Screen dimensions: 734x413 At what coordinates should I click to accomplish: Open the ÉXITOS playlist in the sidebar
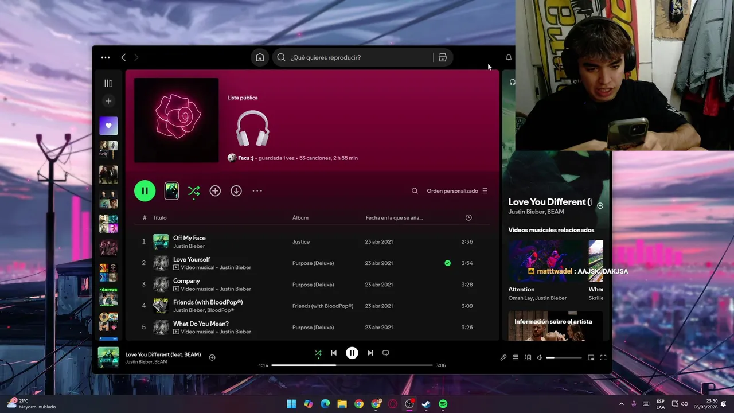108,296
